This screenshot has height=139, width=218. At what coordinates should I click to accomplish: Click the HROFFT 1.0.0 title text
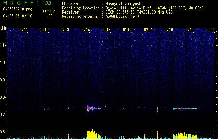pyautogui.click(x=27, y=3)
